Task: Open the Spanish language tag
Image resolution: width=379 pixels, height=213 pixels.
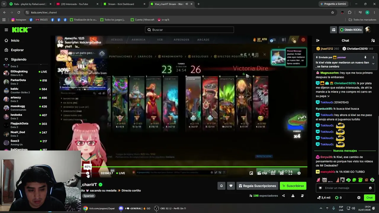Action: tap(89, 196)
